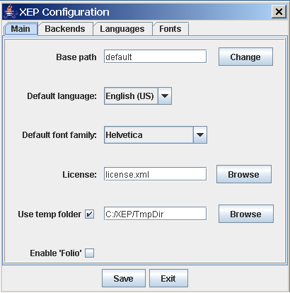Browse for a license file
The image size is (290, 293).
pos(244,174)
